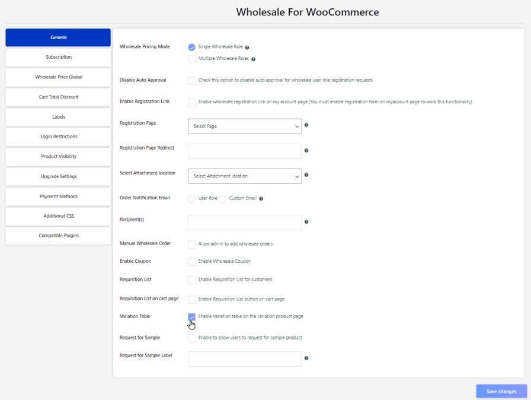Screen dimensions: 531x400
Task: Open Compatible Plugins tab
Action: tap(58, 236)
